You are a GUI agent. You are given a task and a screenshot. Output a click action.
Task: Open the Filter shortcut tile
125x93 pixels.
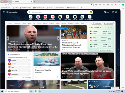[60, 17]
